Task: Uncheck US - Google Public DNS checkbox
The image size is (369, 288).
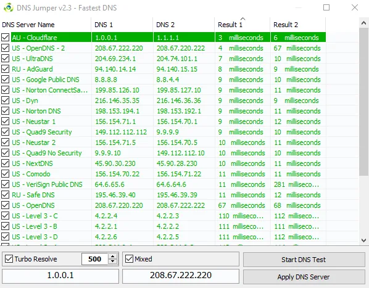Action: [x=5, y=79]
